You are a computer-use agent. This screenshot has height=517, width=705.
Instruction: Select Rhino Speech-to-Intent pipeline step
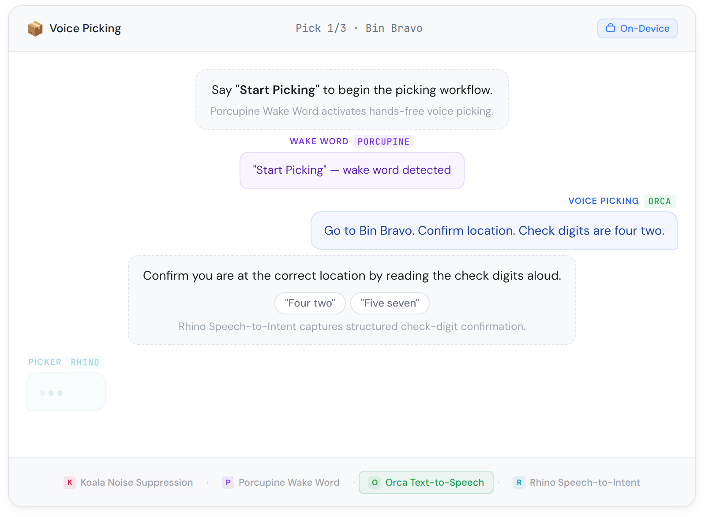577,482
